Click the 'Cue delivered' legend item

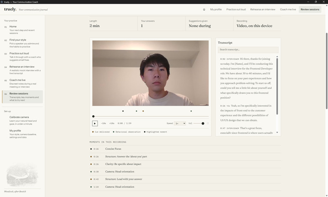coord(101,132)
